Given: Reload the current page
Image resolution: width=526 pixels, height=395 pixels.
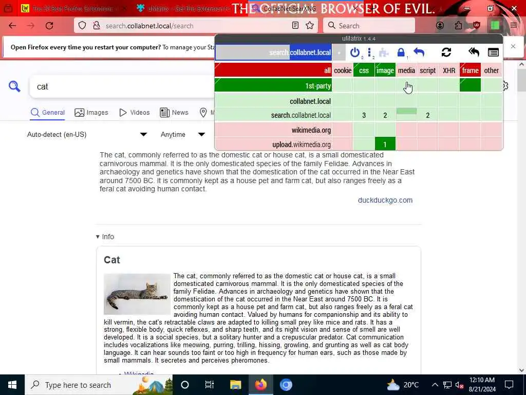Looking at the screenshot, I should [49, 26].
